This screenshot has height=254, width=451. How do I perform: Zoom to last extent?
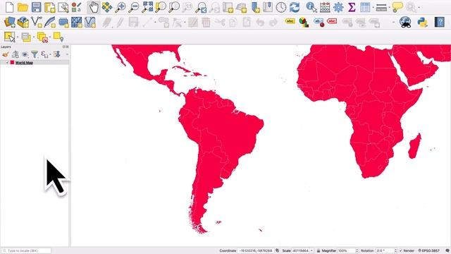tap(201, 8)
